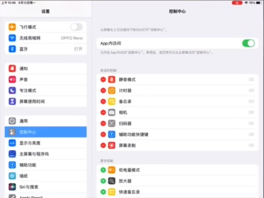Click the Quick Note icon beside 快速备忘录

tap(111, 192)
